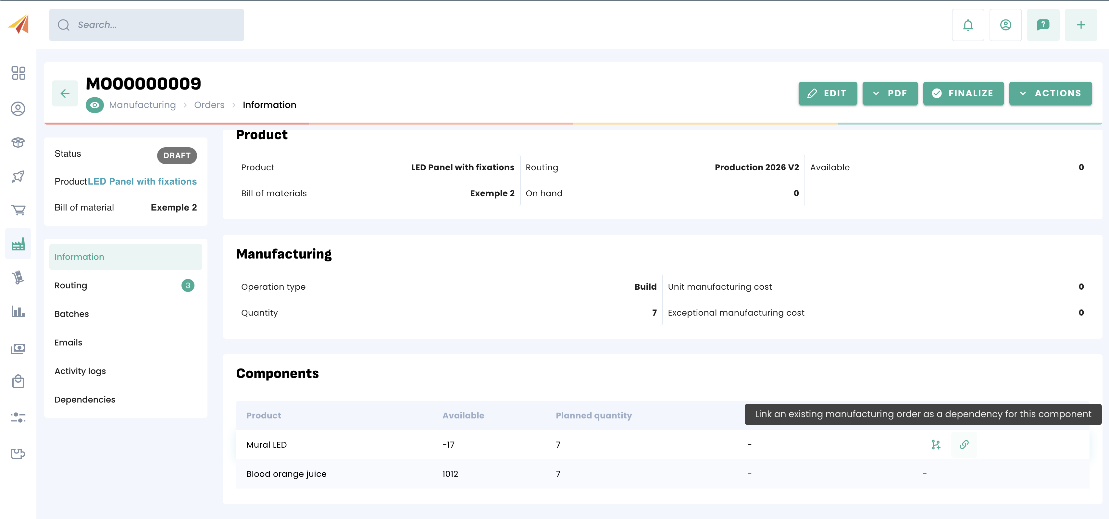
Task: Click the Edit button
Action: pos(828,93)
